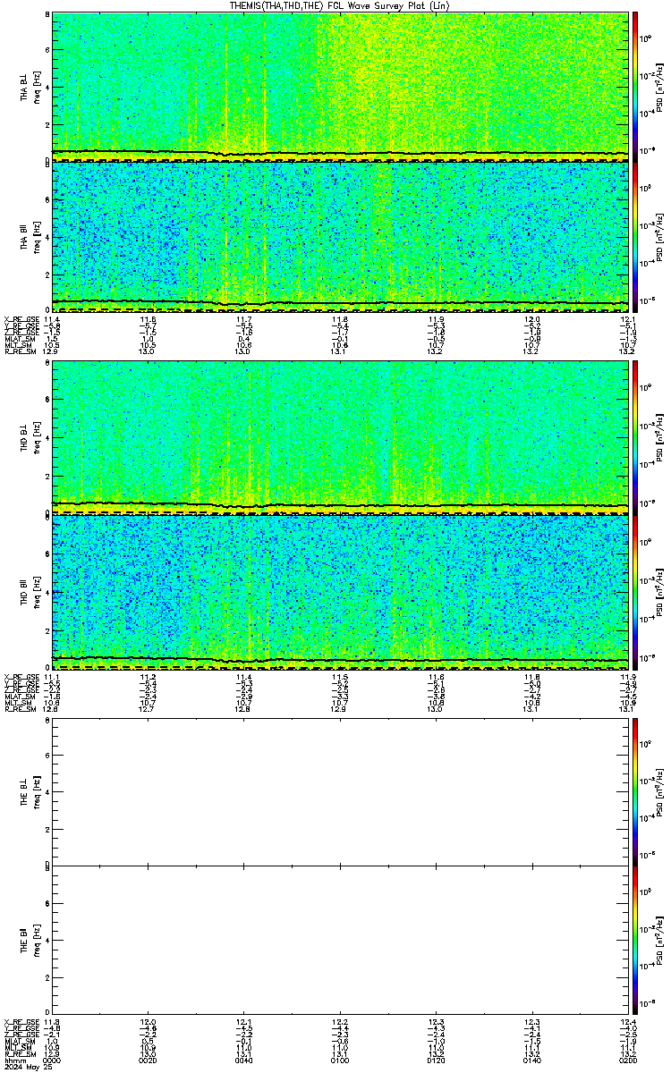
Task: Select the THD B∥ spectrogram panel
Action: coord(339,591)
